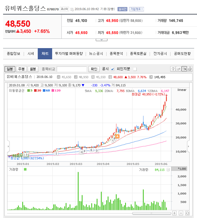Viewport: 197px width, 218px height.
Task: Open disclosure marker E on chart
Action: click(91, 150)
